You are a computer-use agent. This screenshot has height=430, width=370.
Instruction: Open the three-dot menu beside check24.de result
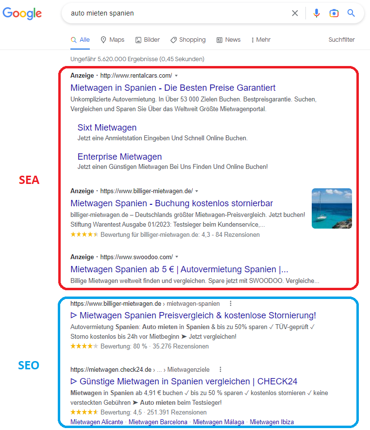[220, 369]
